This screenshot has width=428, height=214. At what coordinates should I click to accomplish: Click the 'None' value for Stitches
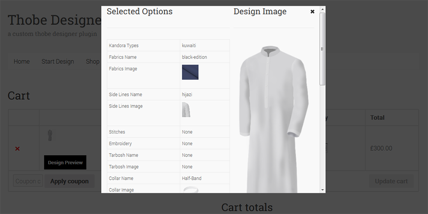click(x=187, y=132)
